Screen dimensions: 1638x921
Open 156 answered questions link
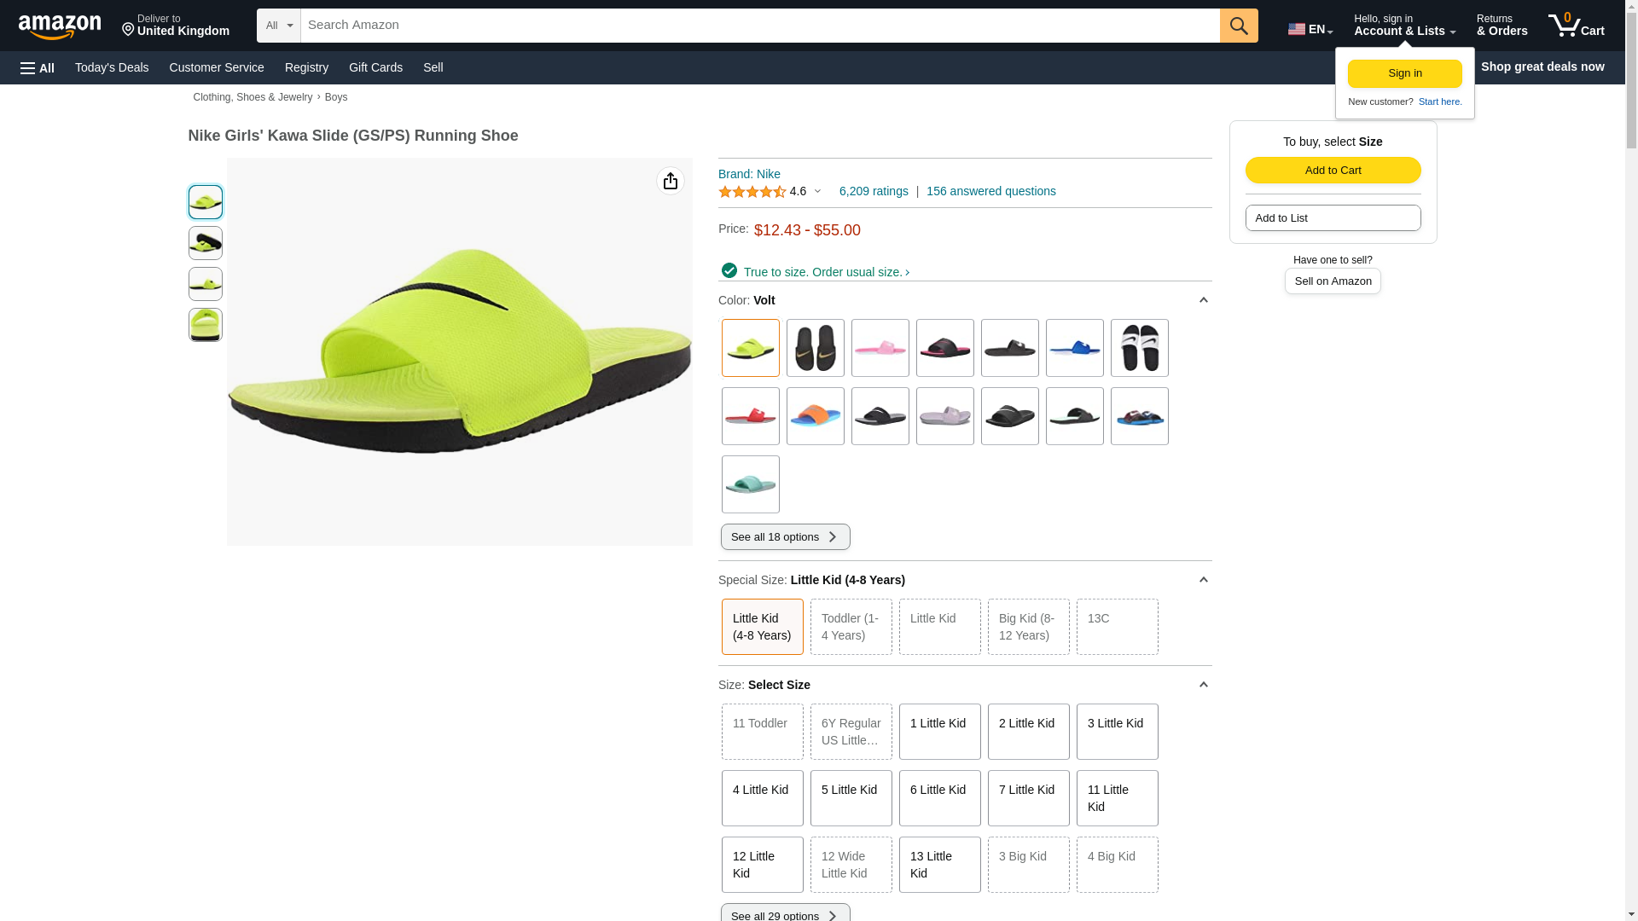(990, 191)
